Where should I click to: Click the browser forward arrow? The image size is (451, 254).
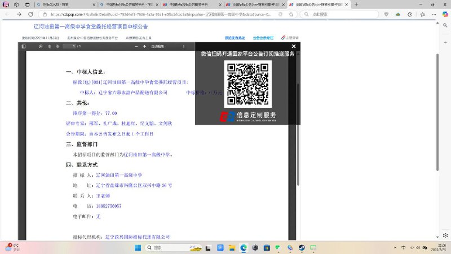pyautogui.click(x=19, y=14)
